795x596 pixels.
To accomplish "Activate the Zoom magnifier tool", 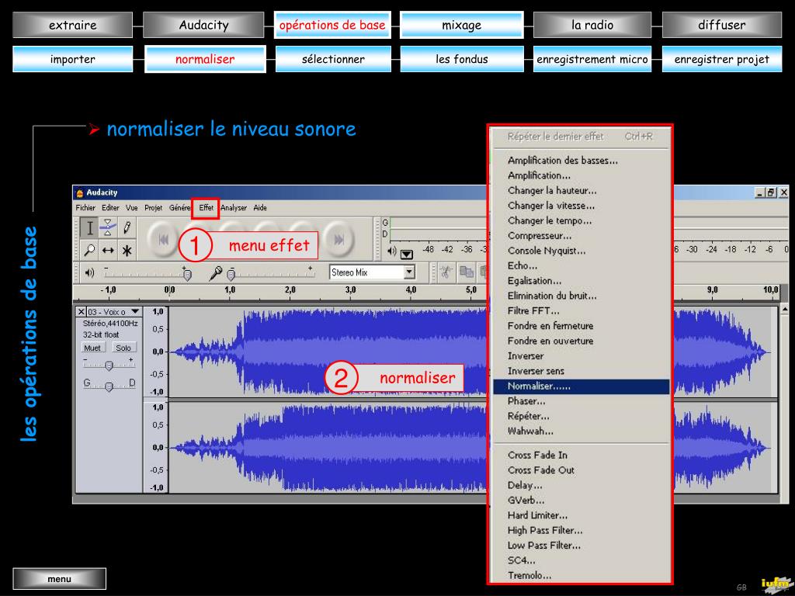I will click(90, 250).
